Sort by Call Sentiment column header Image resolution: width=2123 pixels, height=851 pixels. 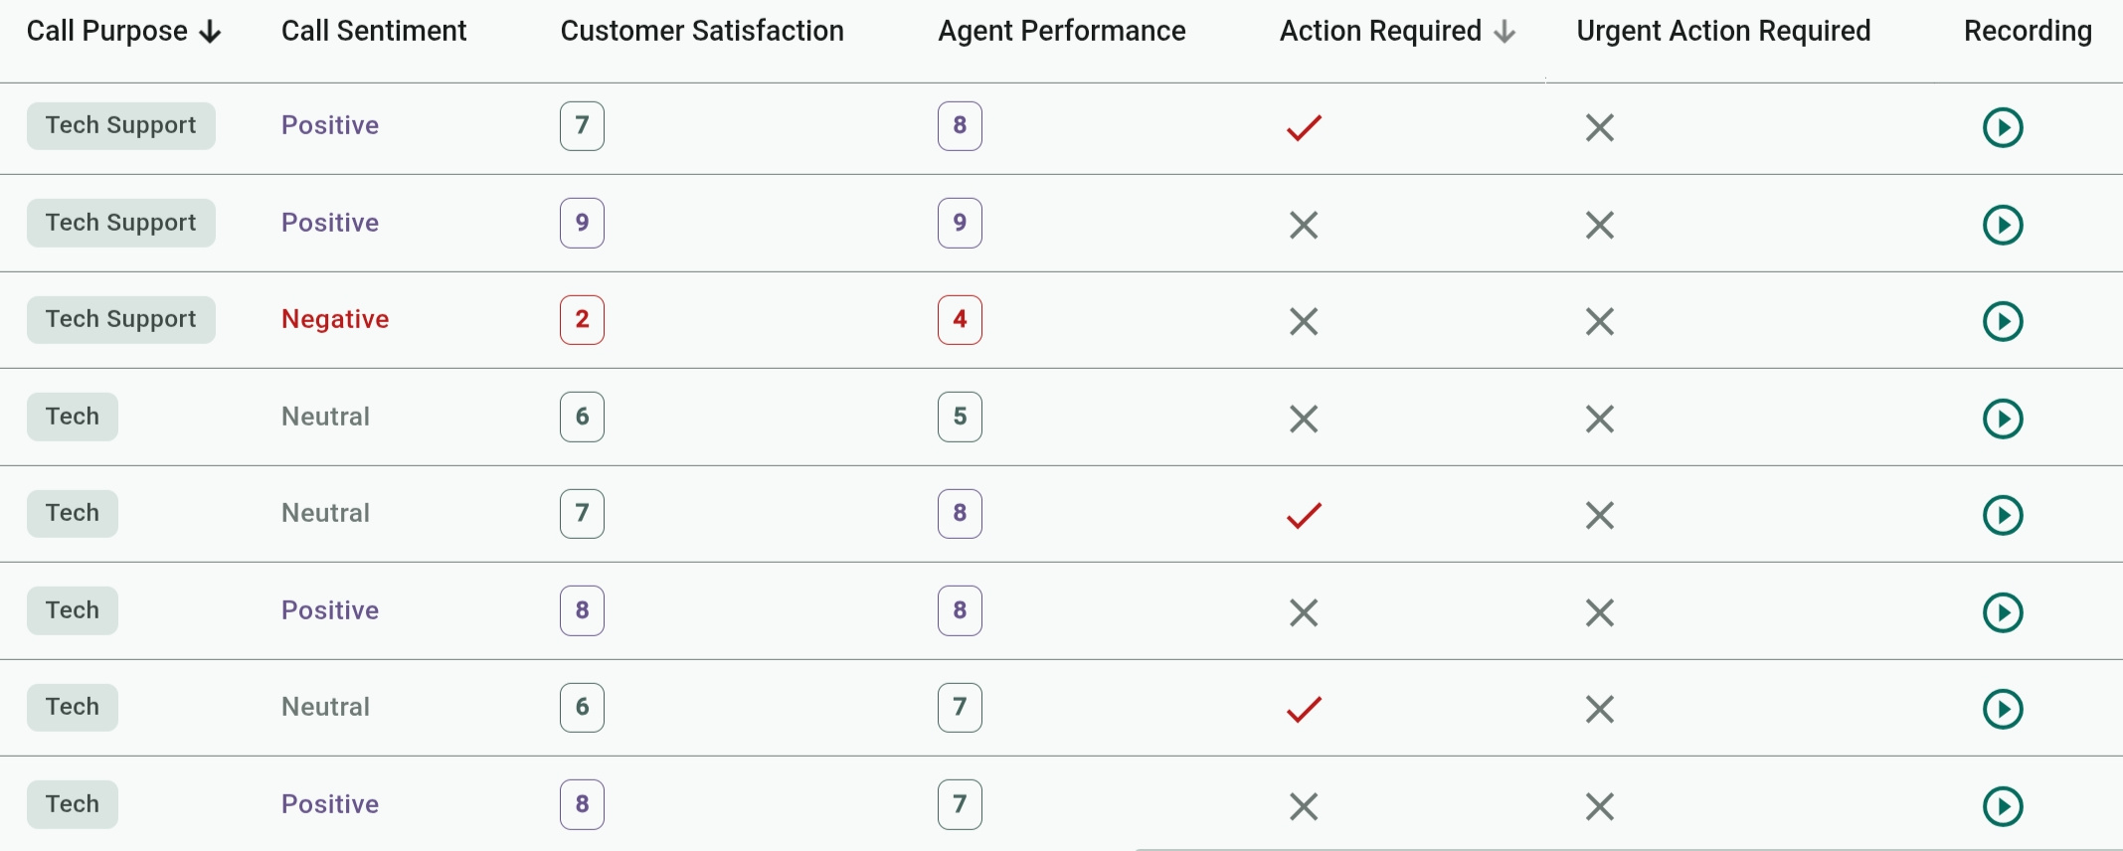(373, 31)
